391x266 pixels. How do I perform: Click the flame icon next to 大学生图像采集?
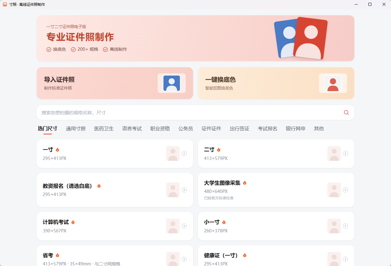pos(245,183)
